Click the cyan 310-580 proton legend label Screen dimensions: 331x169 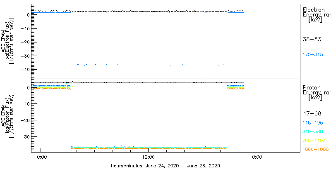click(313, 132)
